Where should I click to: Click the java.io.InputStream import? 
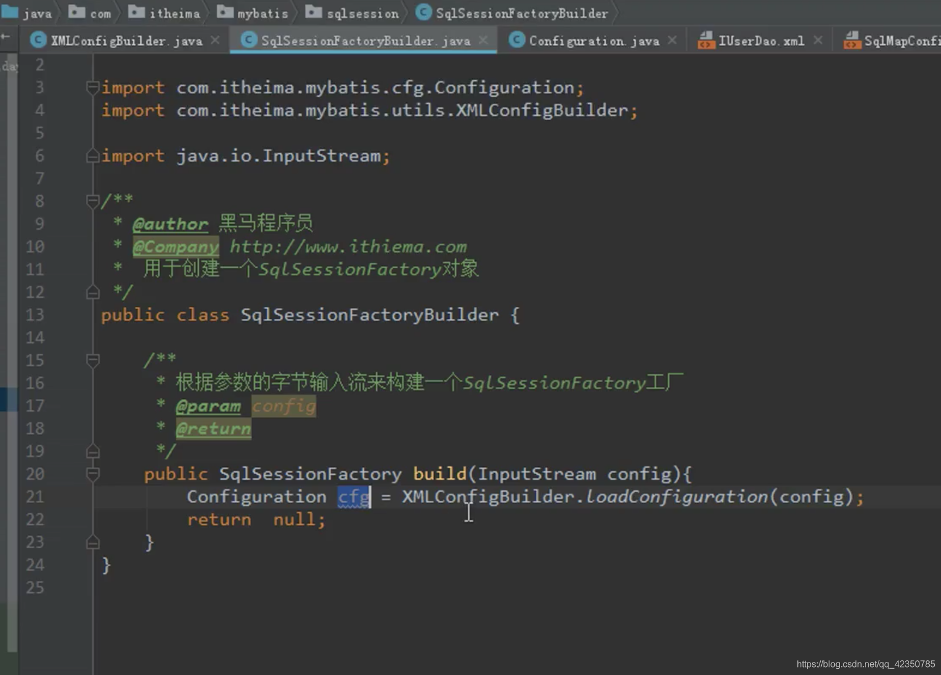coord(246,156)
